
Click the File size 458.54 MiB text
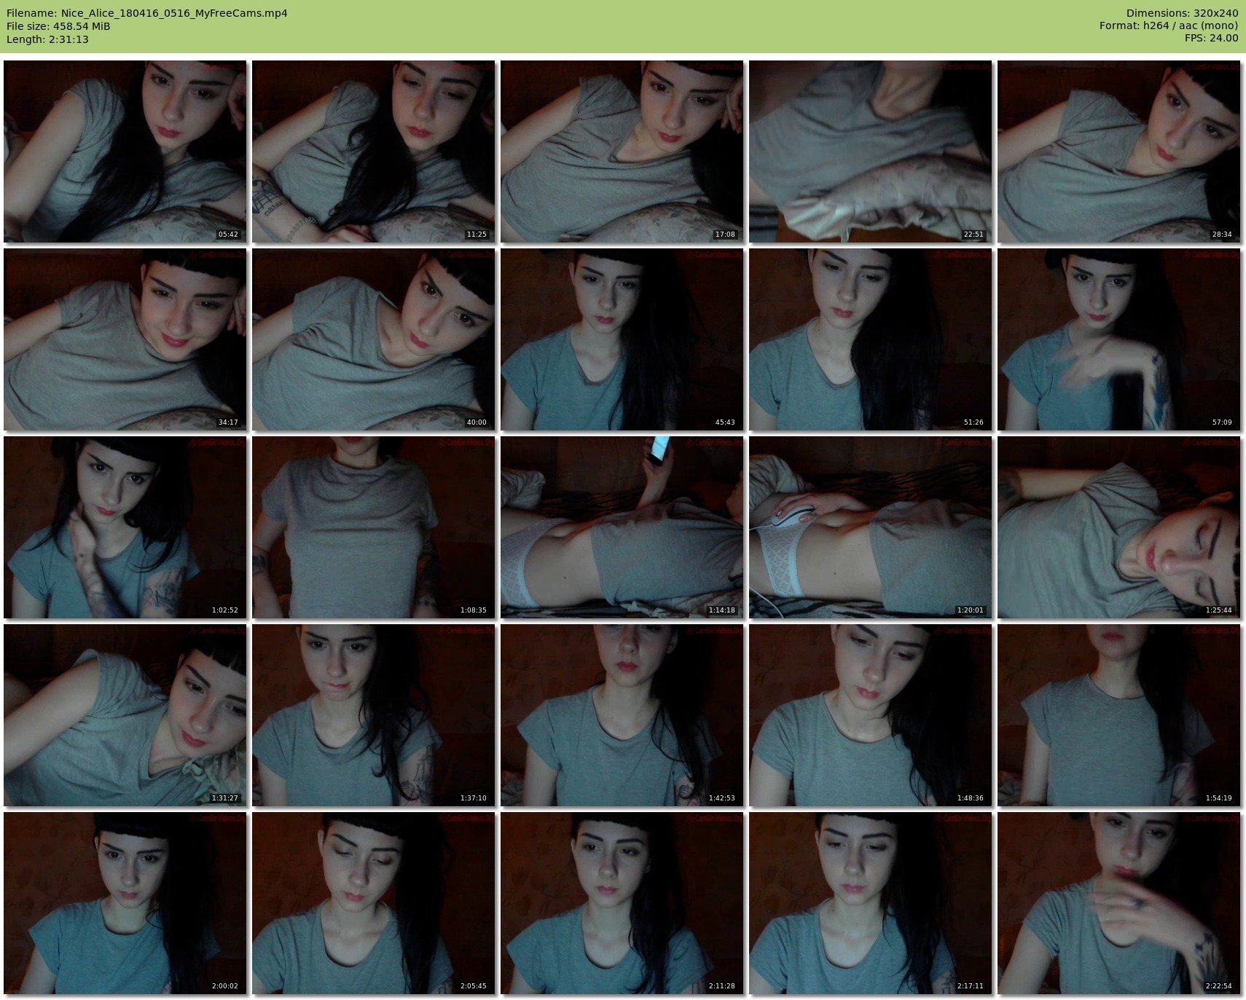(x=58, y=26)
